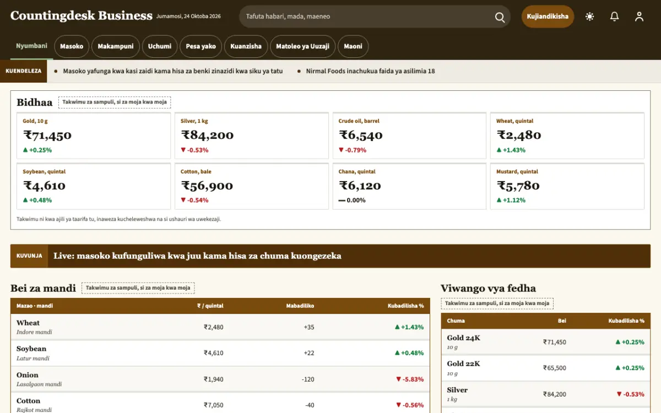Click the KUVUNJA breaking label
The image size is (661, 413).
click(29, 256)
